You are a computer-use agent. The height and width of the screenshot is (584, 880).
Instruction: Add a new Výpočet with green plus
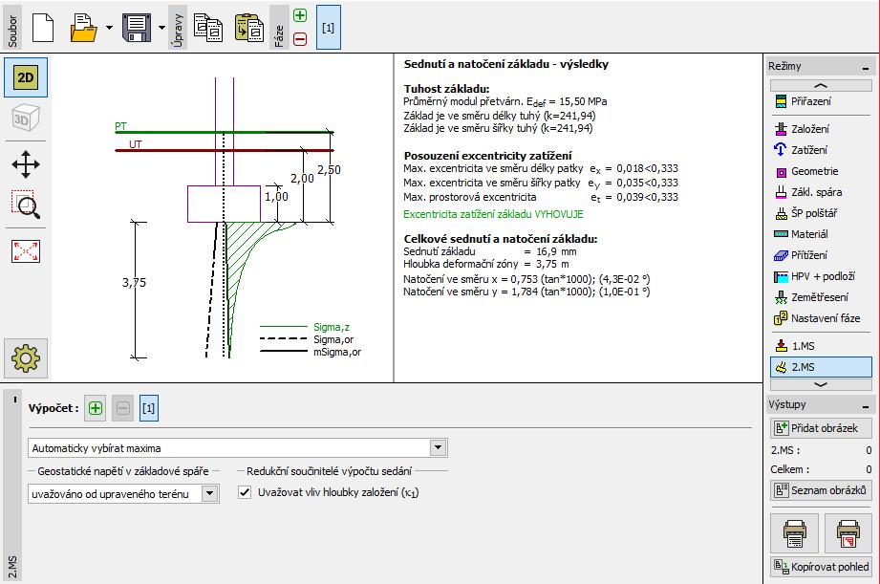[x=96, y=408]
